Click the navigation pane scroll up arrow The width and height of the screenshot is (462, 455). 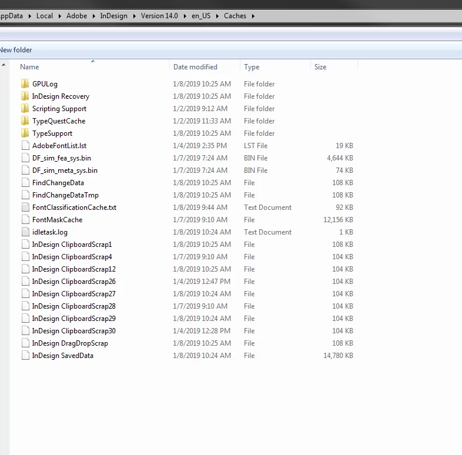point(4,65)
